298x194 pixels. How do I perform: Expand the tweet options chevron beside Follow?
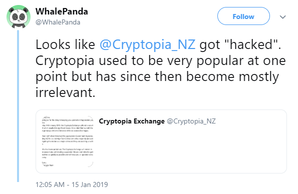click(283, 17)
